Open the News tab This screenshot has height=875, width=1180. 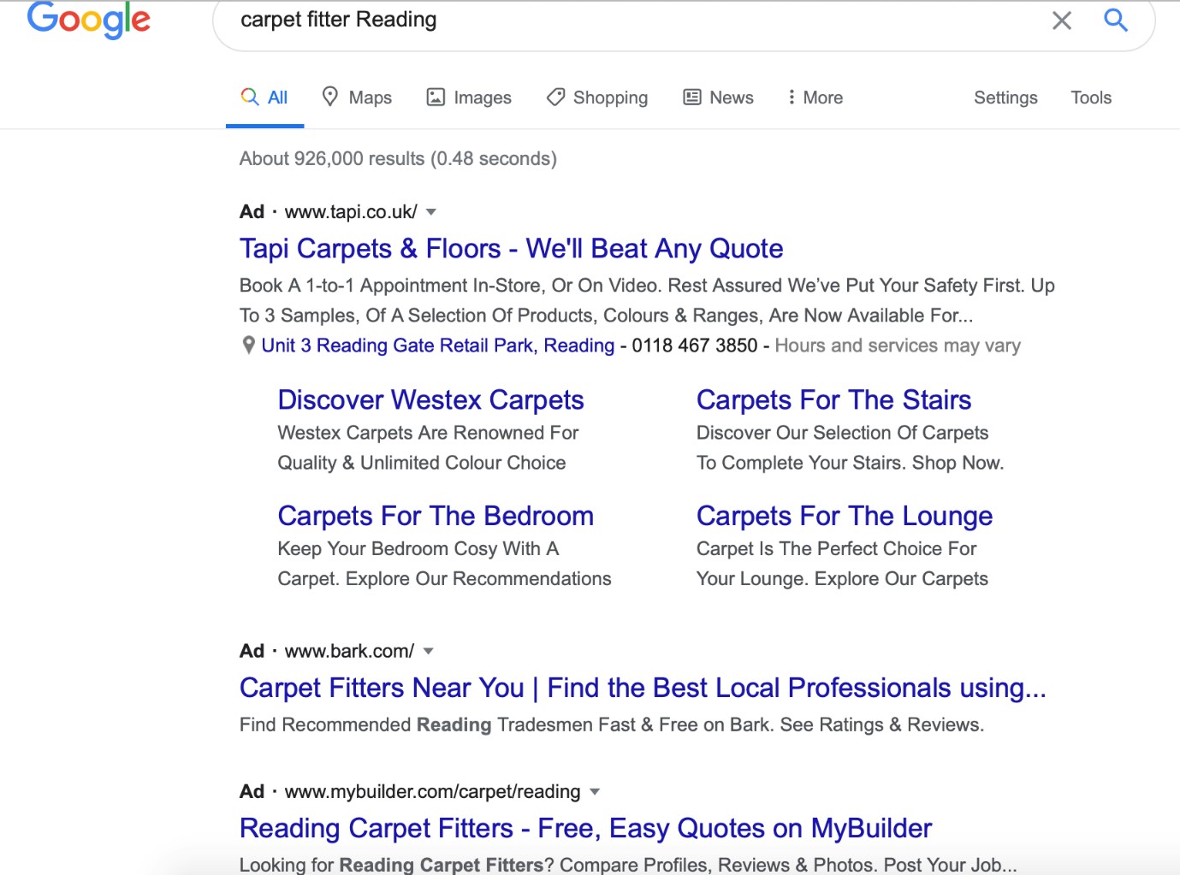click(718, 98)
